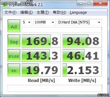Screen dimensions: 110x97
Task: Click the 4K write value 2.153
Action: 82,70
